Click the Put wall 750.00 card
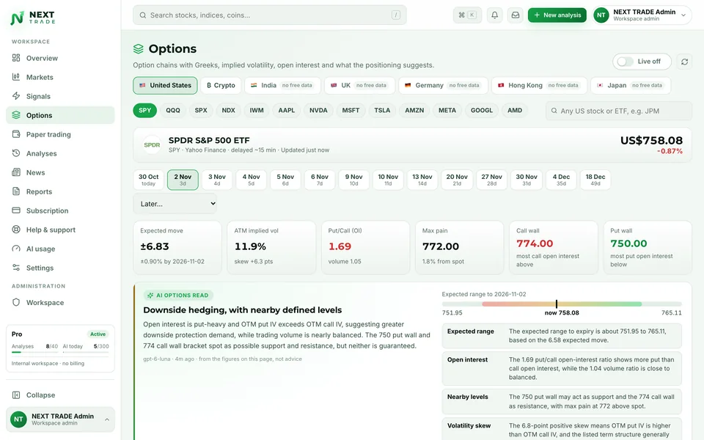The image size is (704, 440). 648,247
